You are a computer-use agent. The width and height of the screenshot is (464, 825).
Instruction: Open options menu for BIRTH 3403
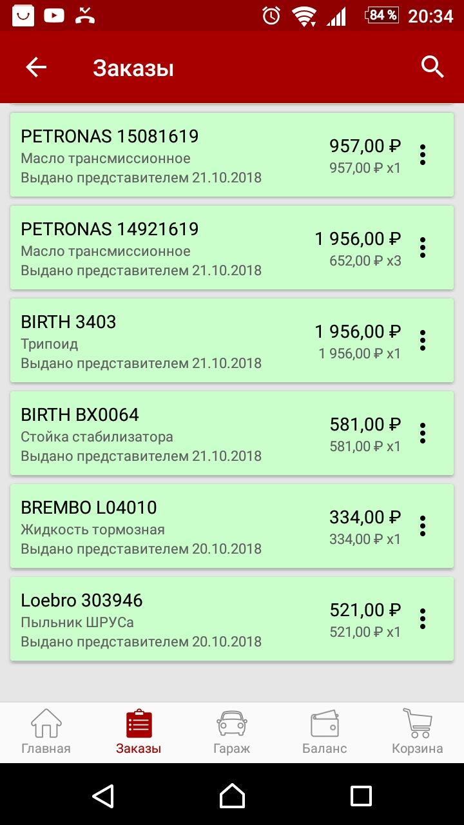click(x=423, y=340)
